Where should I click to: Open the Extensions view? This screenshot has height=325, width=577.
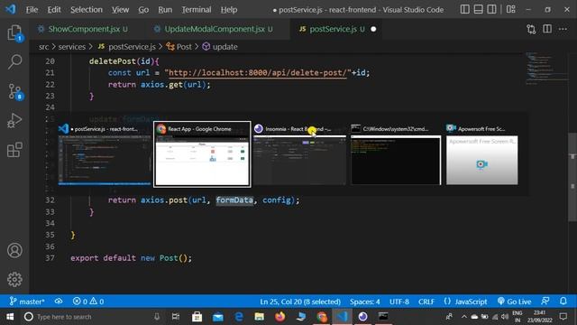[x=14, y=150]
